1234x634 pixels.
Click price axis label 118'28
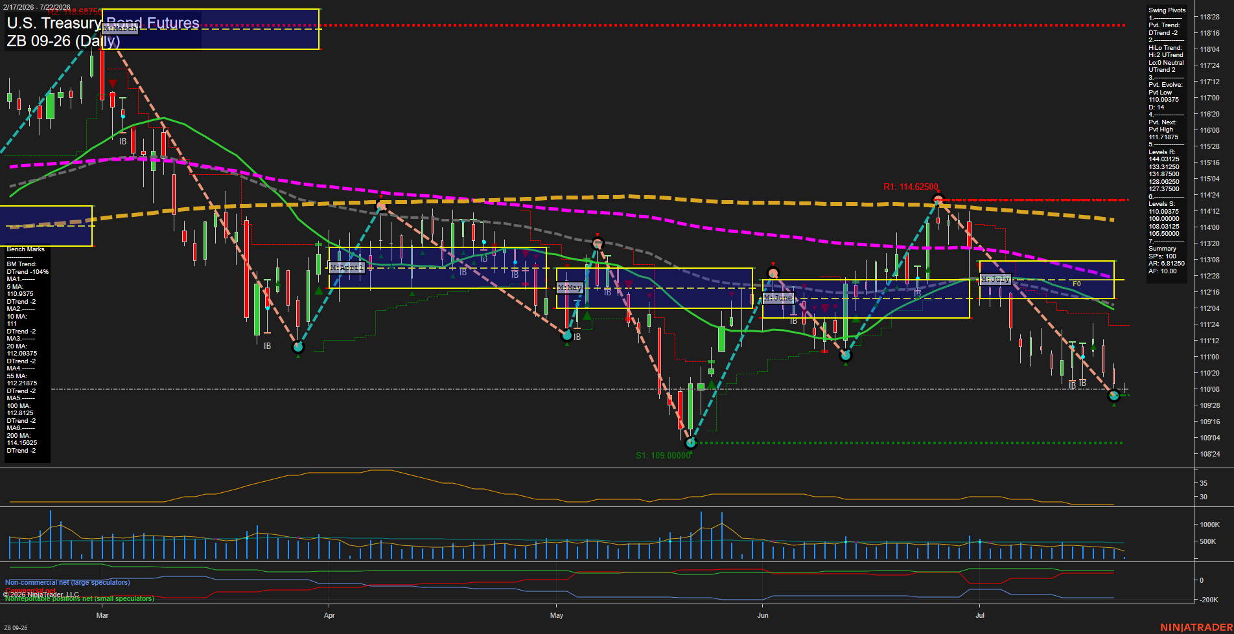click(x=1210, y=17)
